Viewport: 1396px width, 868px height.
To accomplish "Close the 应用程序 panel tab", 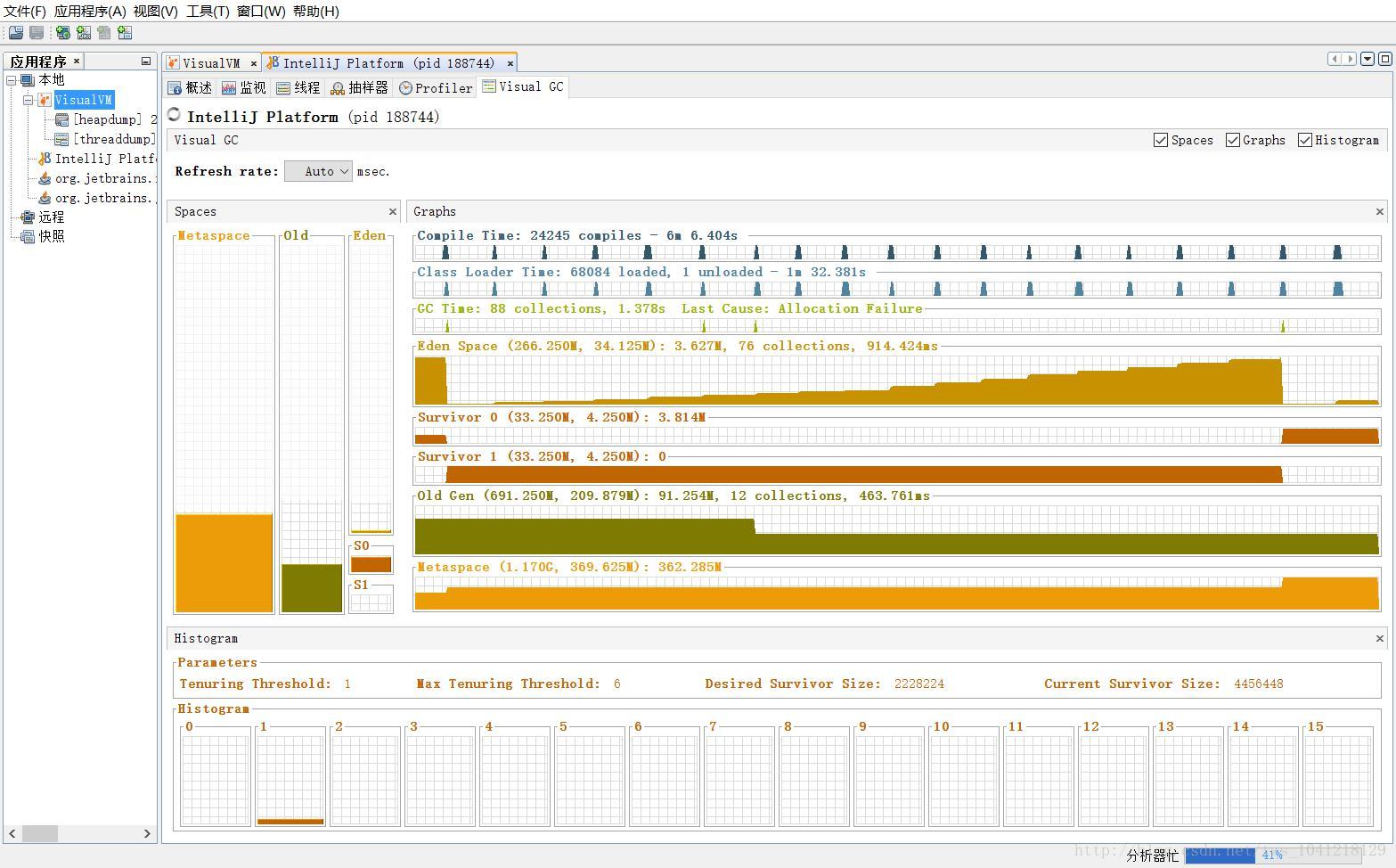I will [77, 61].
